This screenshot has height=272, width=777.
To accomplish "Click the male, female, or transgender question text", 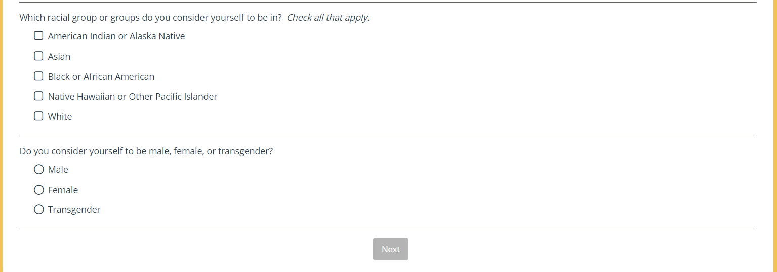I will pyautogui.click(x=146, y=151).
